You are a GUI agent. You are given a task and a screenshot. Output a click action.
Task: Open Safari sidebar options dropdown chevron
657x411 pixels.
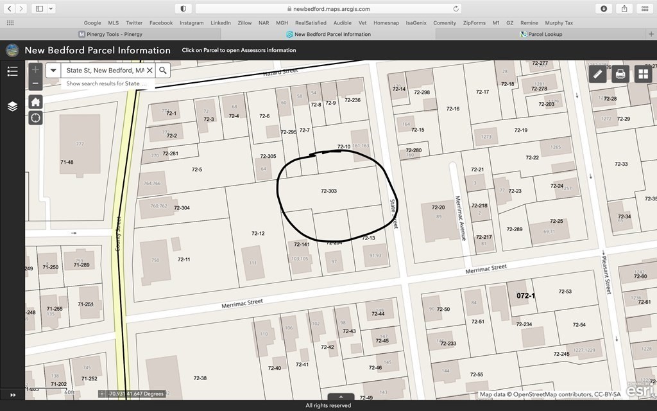coord(51,8)
